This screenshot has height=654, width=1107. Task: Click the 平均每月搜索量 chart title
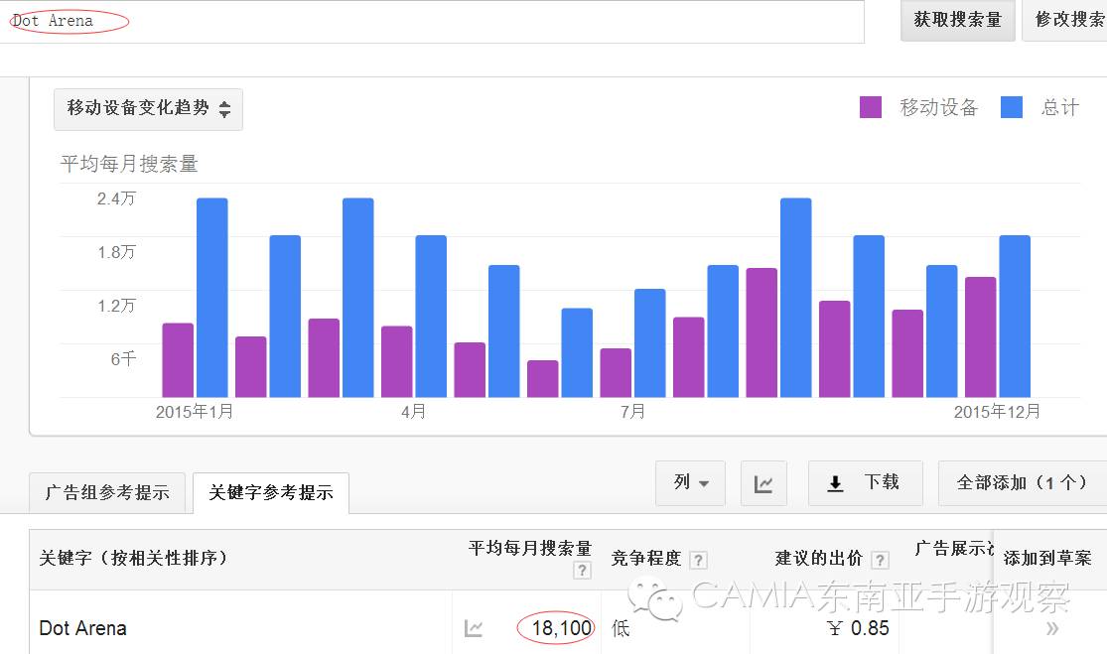click(129, 164)
